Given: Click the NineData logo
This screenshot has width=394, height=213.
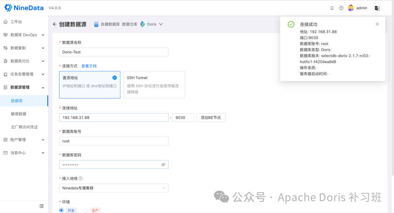Looking at the screenshot, I should tap(24, 8).
